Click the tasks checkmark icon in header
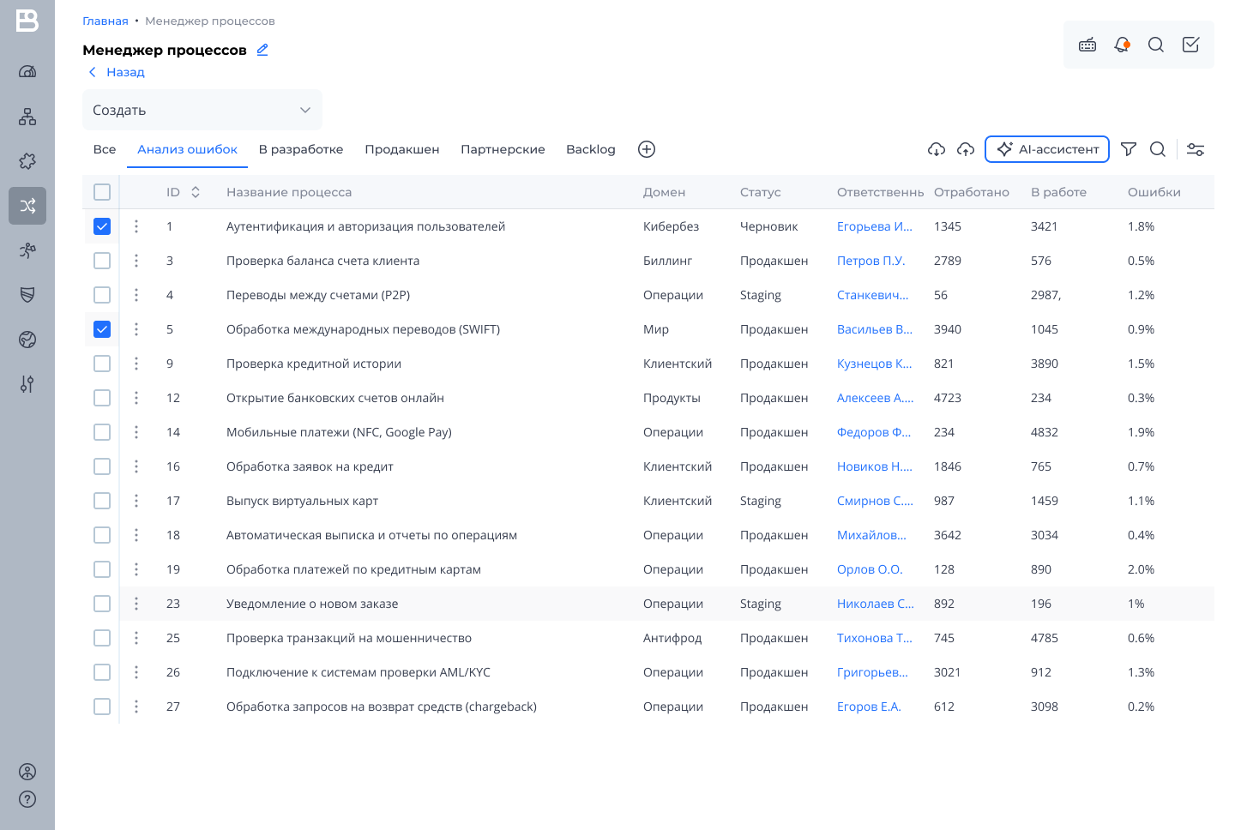Screen dimensions: 1235x830 tap(1190, 45)
